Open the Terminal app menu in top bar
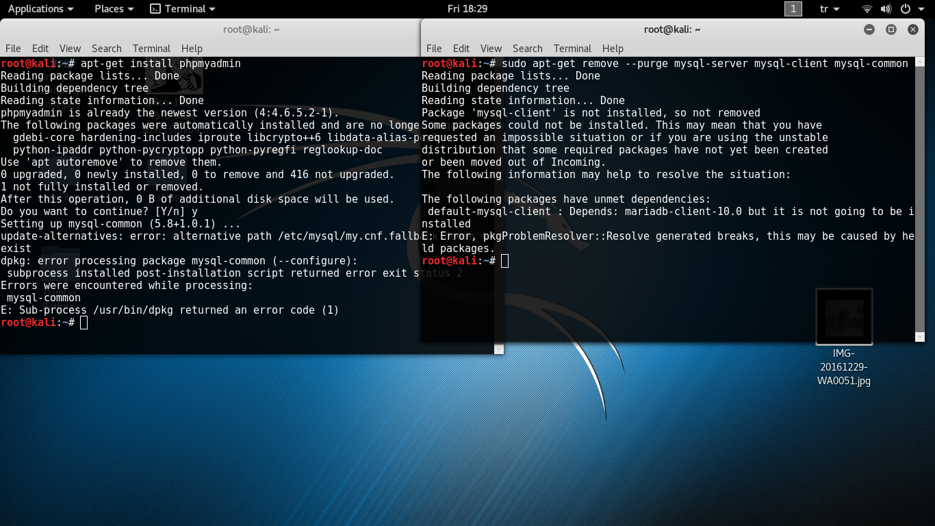Image resolution: width=935 pixels, height=526 pixels. pos(182,9)
